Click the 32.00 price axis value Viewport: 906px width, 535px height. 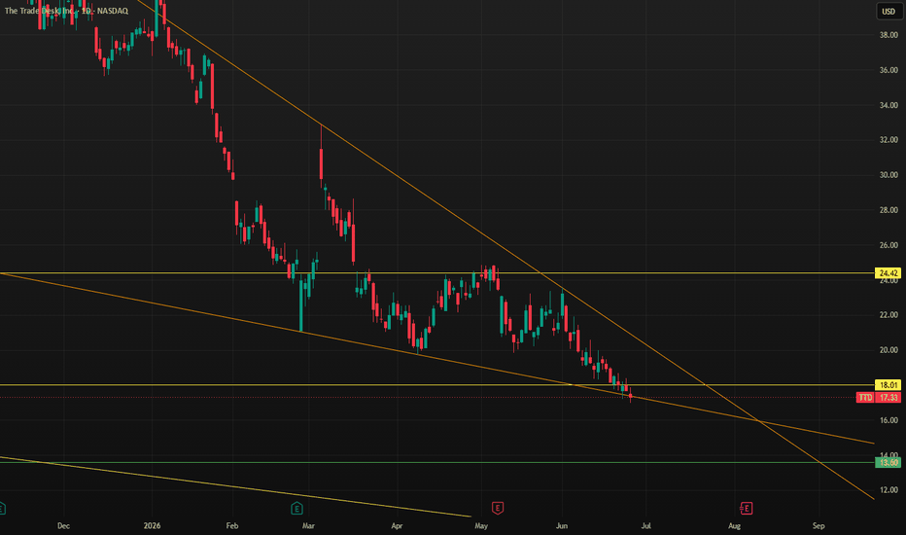(889, 140)
